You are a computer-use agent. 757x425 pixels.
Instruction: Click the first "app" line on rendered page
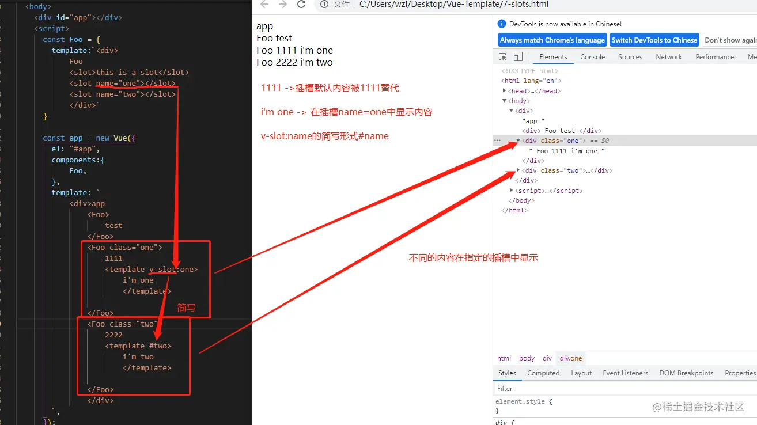[x=265, y=26]
